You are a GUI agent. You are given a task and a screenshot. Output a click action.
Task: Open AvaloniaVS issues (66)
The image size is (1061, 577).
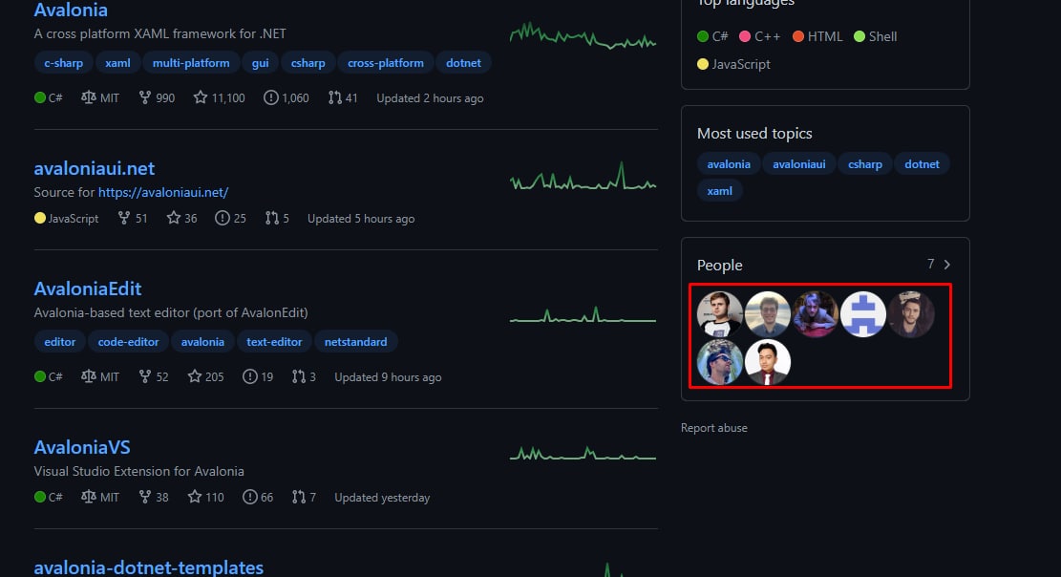pos(258,498)
